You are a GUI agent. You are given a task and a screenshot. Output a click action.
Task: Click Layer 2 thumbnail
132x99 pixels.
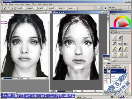pyautogui.click(x=109, y=71)
